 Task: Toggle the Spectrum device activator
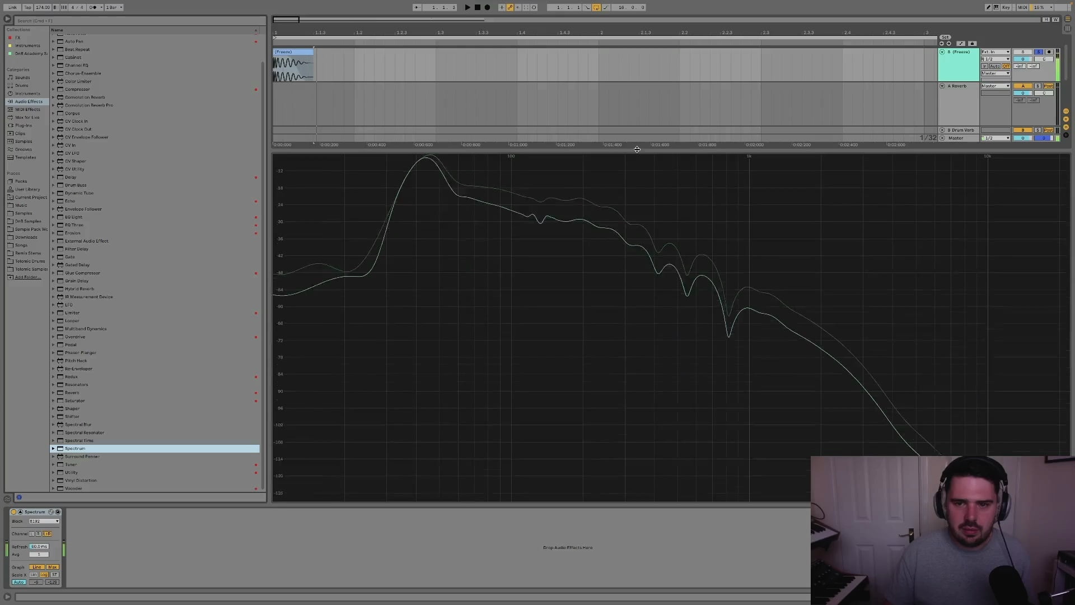[x=14, y=512]
